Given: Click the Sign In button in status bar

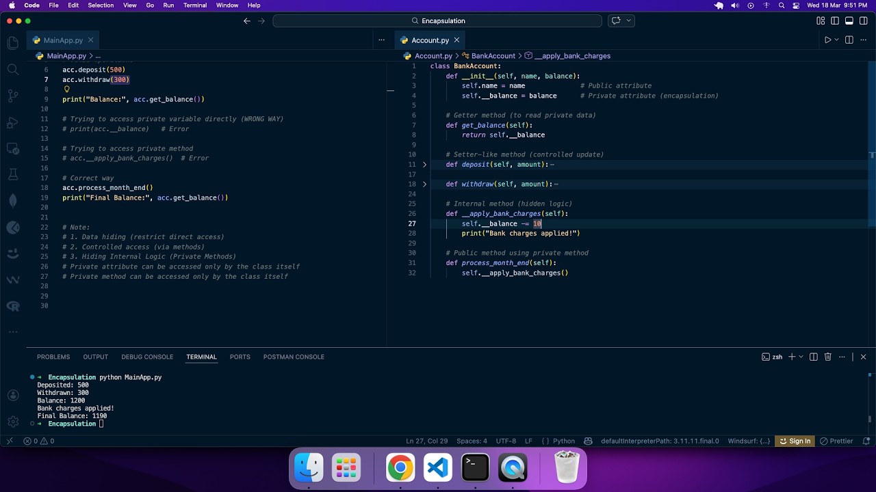Looking at the screenshot, I should pos(795,441).
